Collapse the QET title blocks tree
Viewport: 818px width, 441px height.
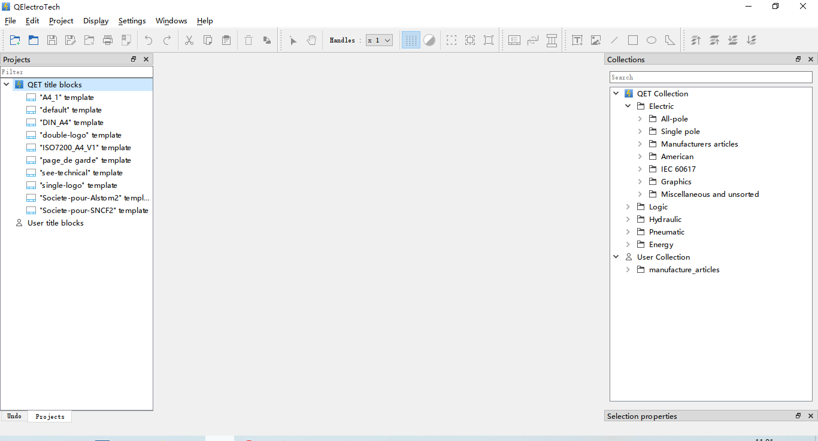[7, 85]
